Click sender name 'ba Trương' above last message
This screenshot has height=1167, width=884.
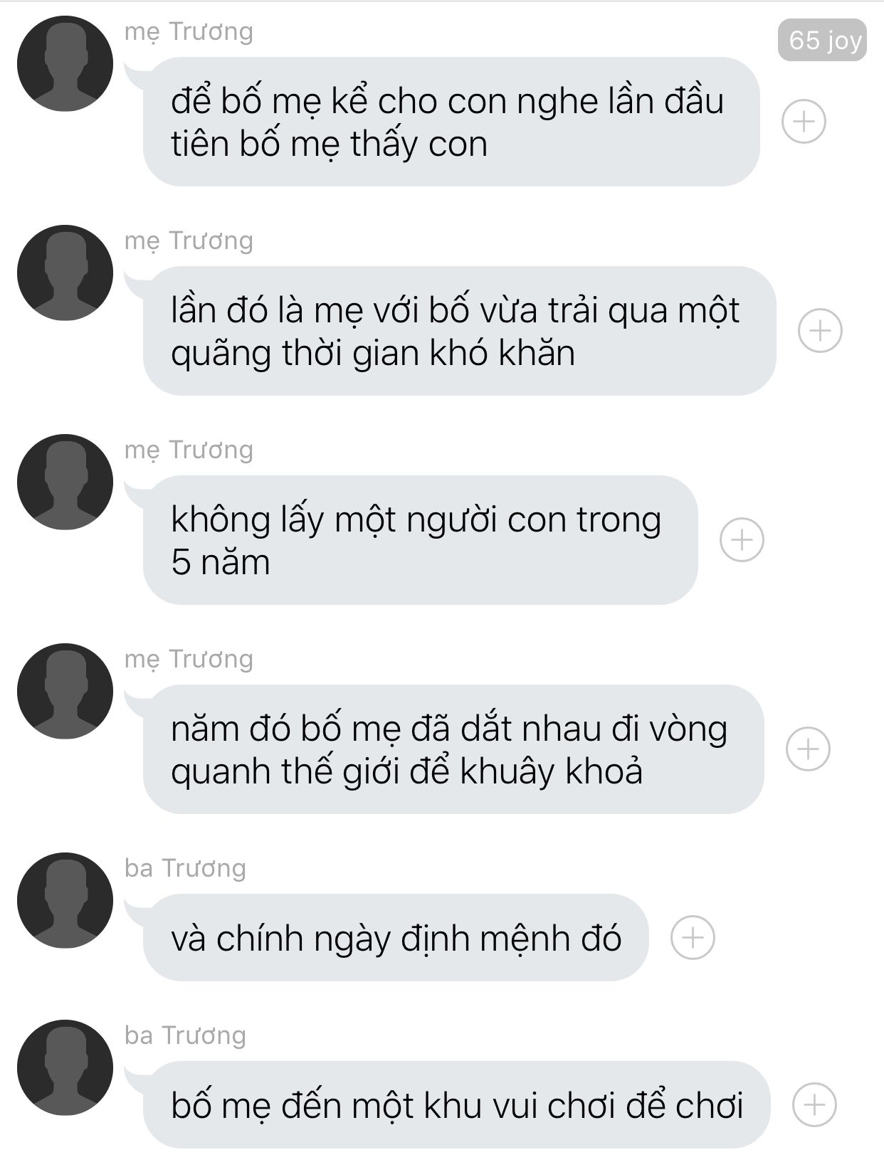185,1035
